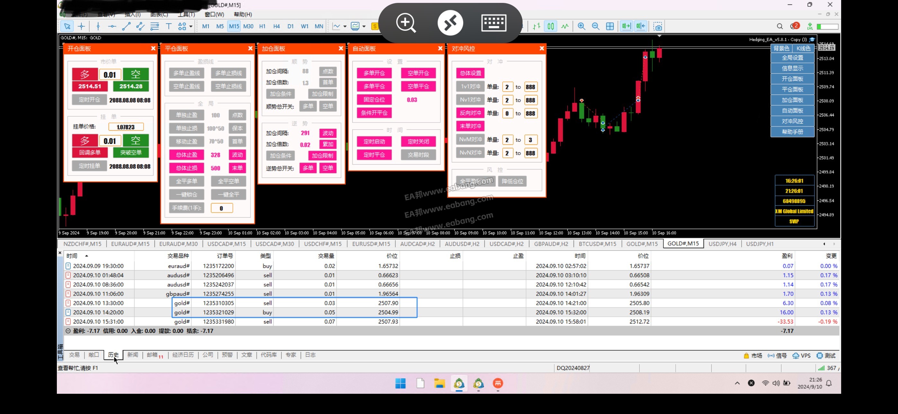The width and height of the screenshot is (898, 414).
Task: Click 一键全平 button in 平仓面板
Action: [228, 194]
